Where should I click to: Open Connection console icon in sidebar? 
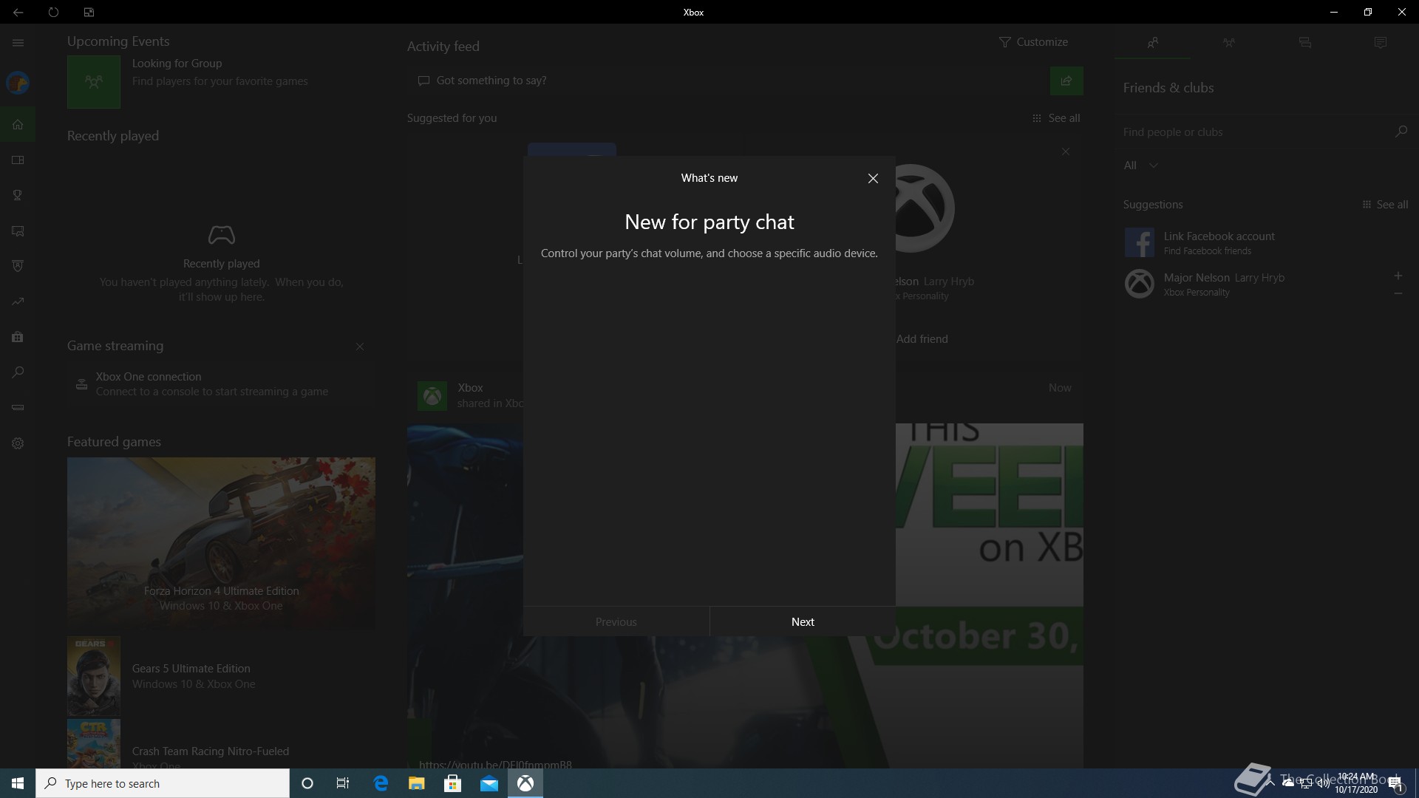[x=18, y=408]
